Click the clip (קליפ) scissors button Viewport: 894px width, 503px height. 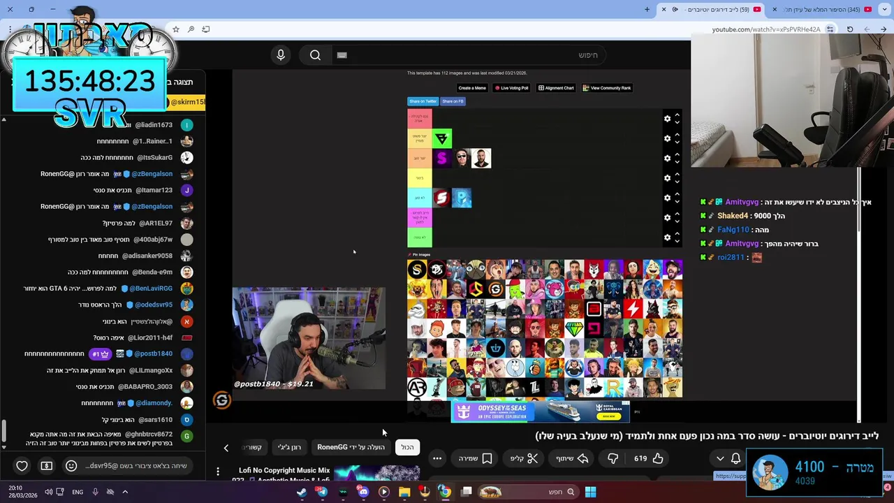pos(524,458)
